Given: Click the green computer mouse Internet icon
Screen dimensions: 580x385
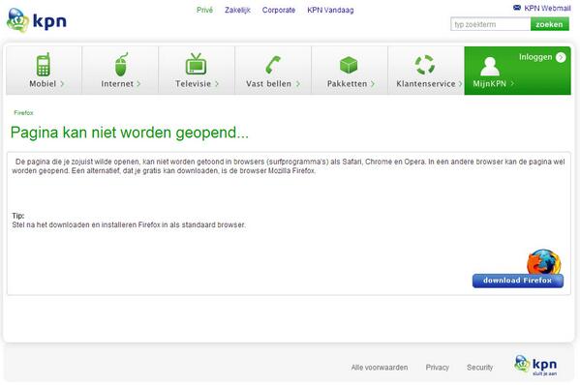Looking at the screenshot, I should coord(121,64).
